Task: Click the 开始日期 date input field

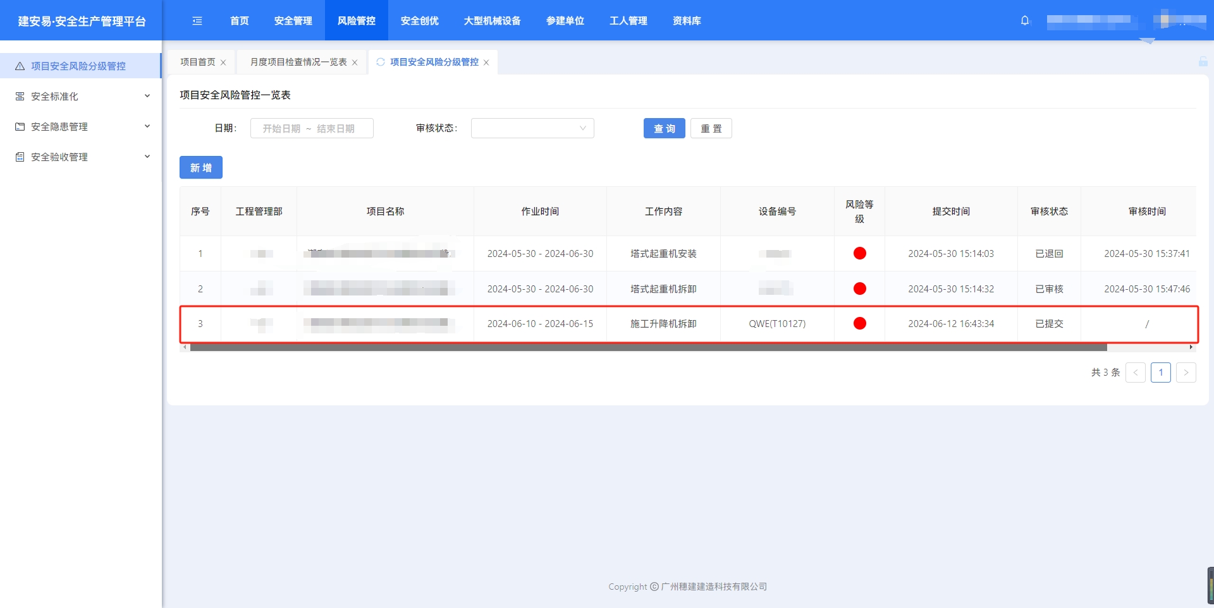Action: pyautogui.click(x=281, y=128)
